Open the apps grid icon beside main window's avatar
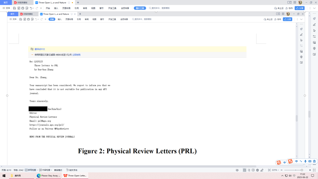The width and height of the screenshot is (318, 179). click(295, 3)
